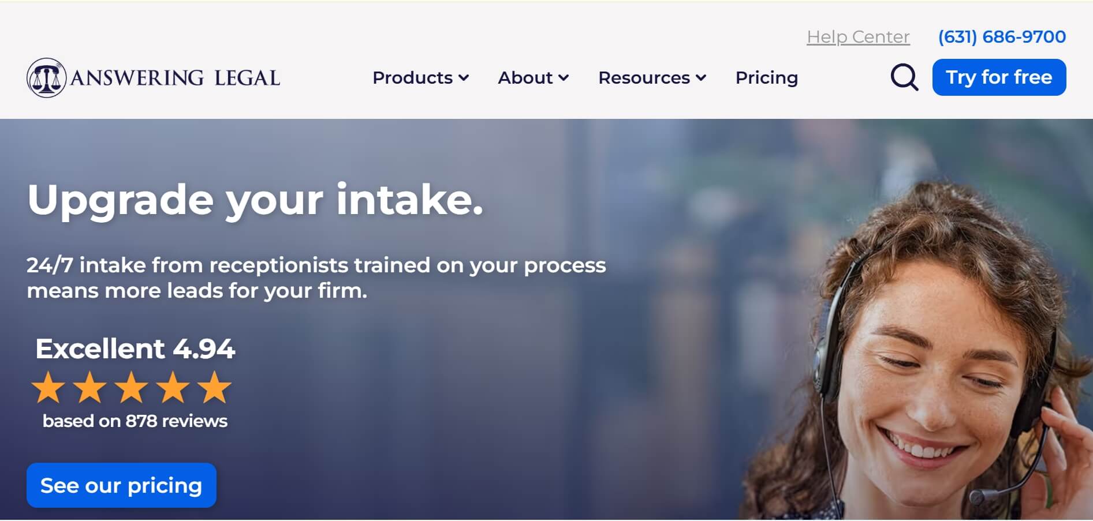
Task: Click the scales of justice logo icon
Action: point(46,77)
